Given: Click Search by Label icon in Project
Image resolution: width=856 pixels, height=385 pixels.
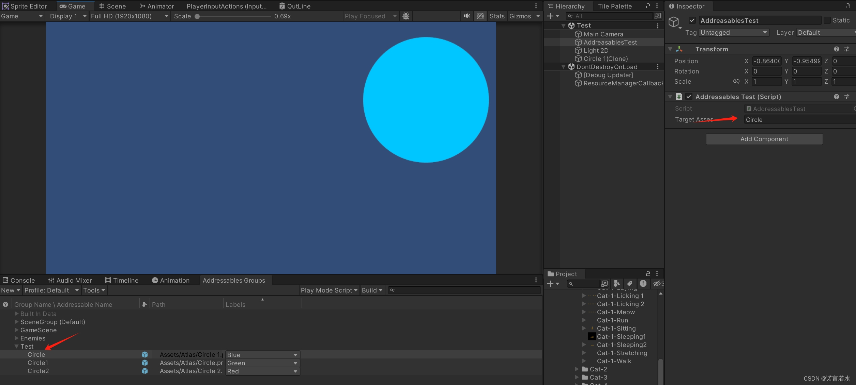Looking at the screenshot, I should pos(630,284).
